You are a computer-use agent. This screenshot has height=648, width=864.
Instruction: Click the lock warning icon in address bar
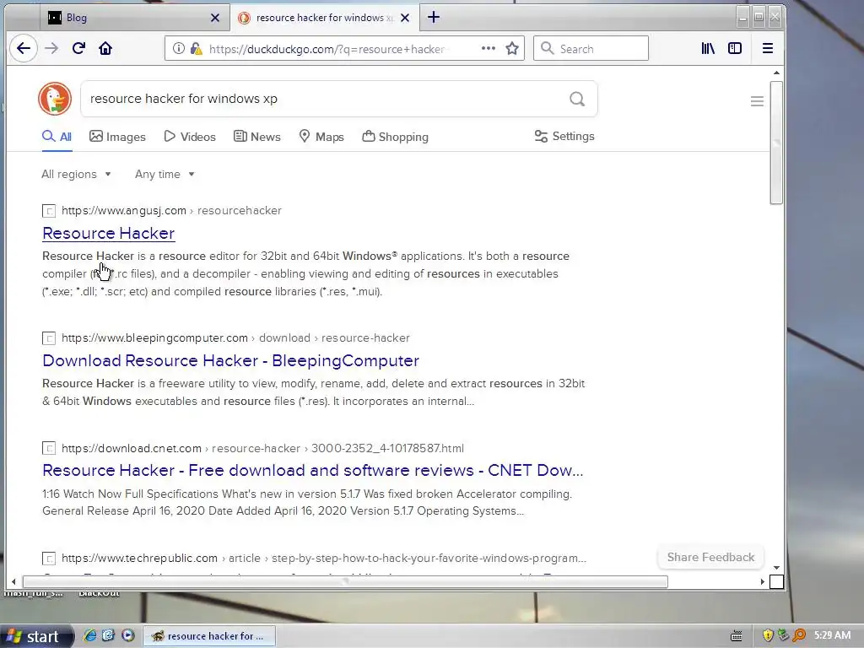(196, 48)
